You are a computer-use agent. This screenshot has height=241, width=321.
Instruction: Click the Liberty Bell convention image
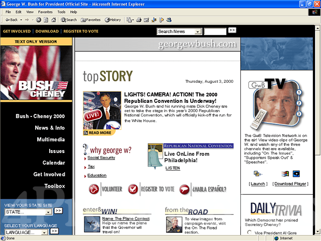[155, 156]
